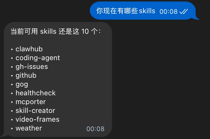Click the gog list entry
210x139 pixels.
pyautogui.click(x=22, y=85)
